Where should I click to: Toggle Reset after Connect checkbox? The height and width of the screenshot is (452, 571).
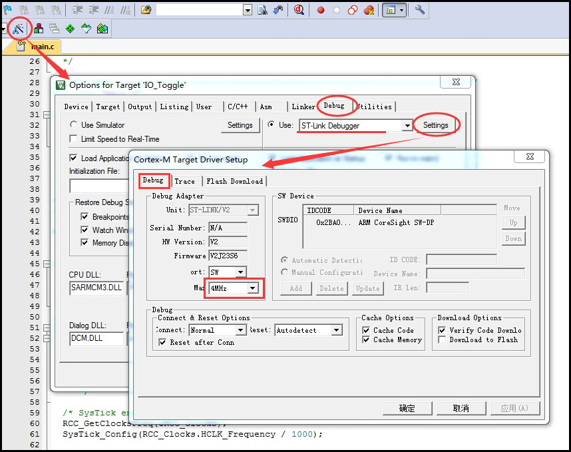pyautogui.click(x=162, y=342)
